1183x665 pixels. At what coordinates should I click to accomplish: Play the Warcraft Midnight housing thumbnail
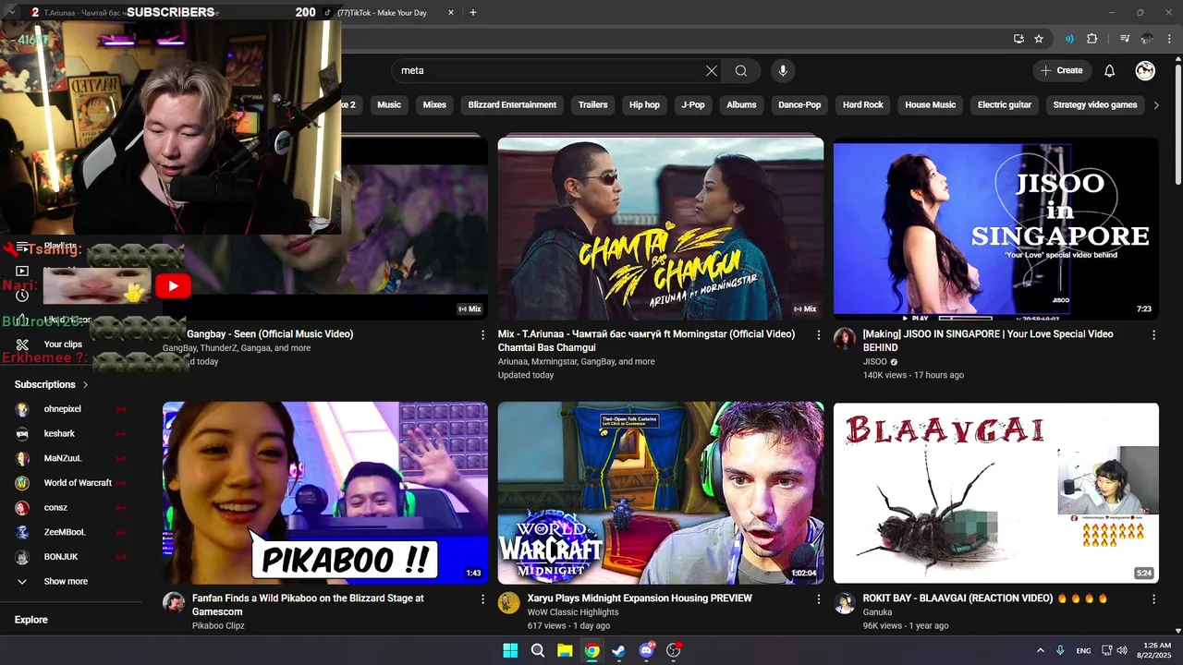[x=661, y=492]
